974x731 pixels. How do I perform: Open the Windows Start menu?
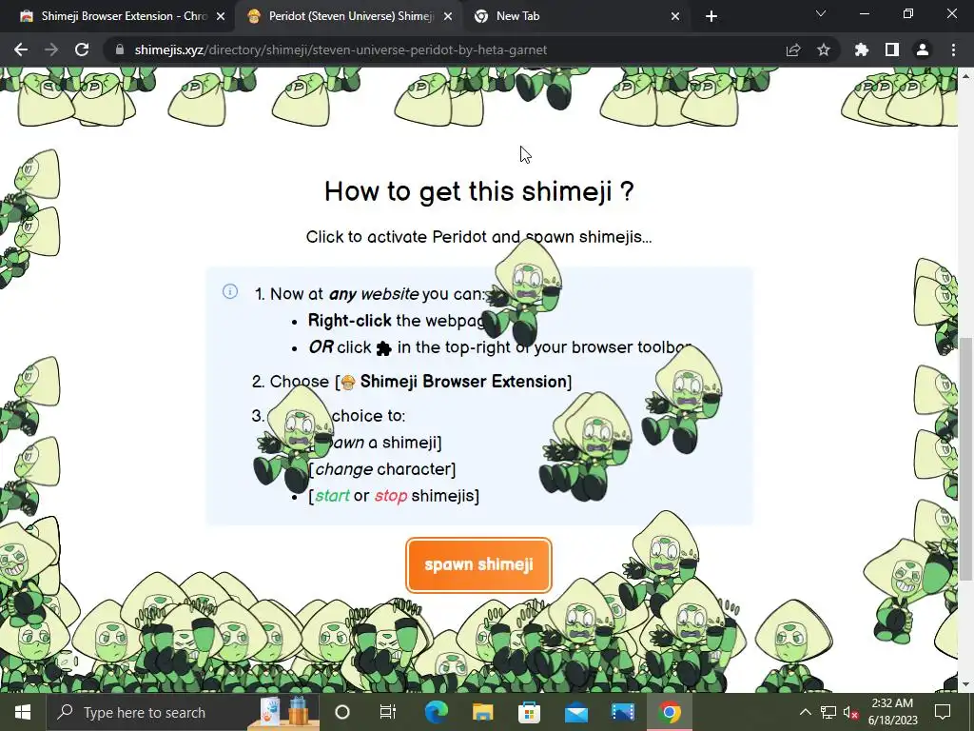(x=23, y=712)
